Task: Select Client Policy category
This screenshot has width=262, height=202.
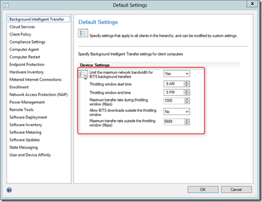Action: [x=20, y=34]
